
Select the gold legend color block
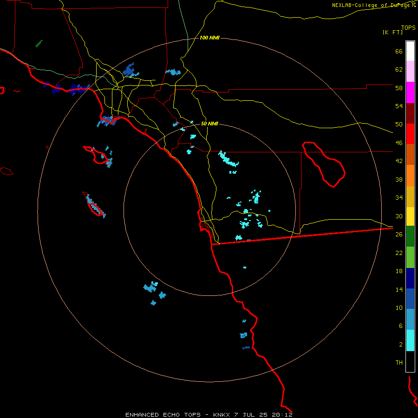pyautogui.click(x=410, y=197)
